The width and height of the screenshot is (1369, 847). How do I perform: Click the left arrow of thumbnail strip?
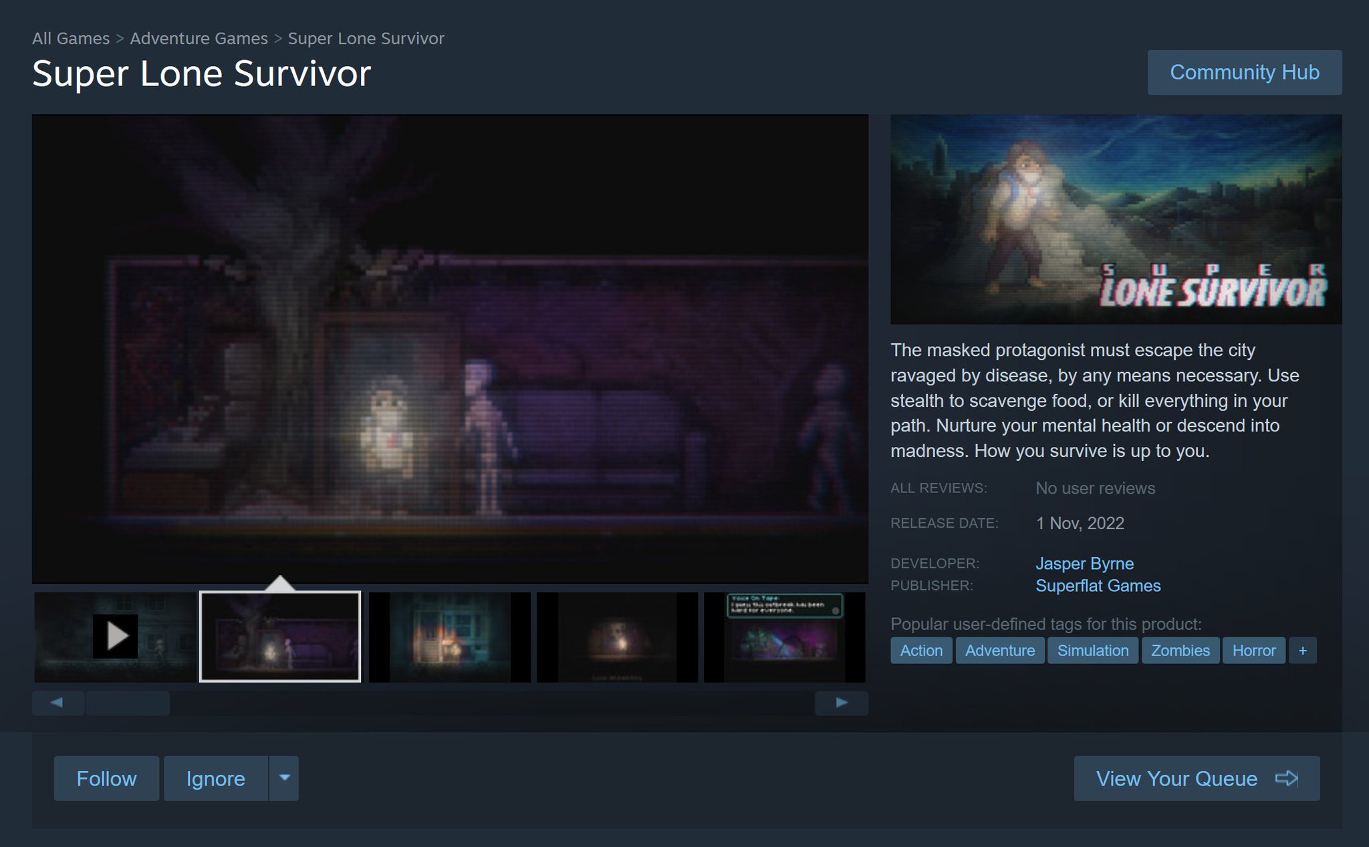(57, 703)
